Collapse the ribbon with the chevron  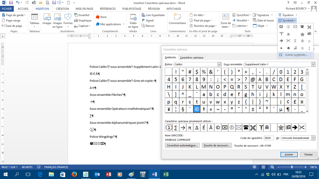coord(316,31)
